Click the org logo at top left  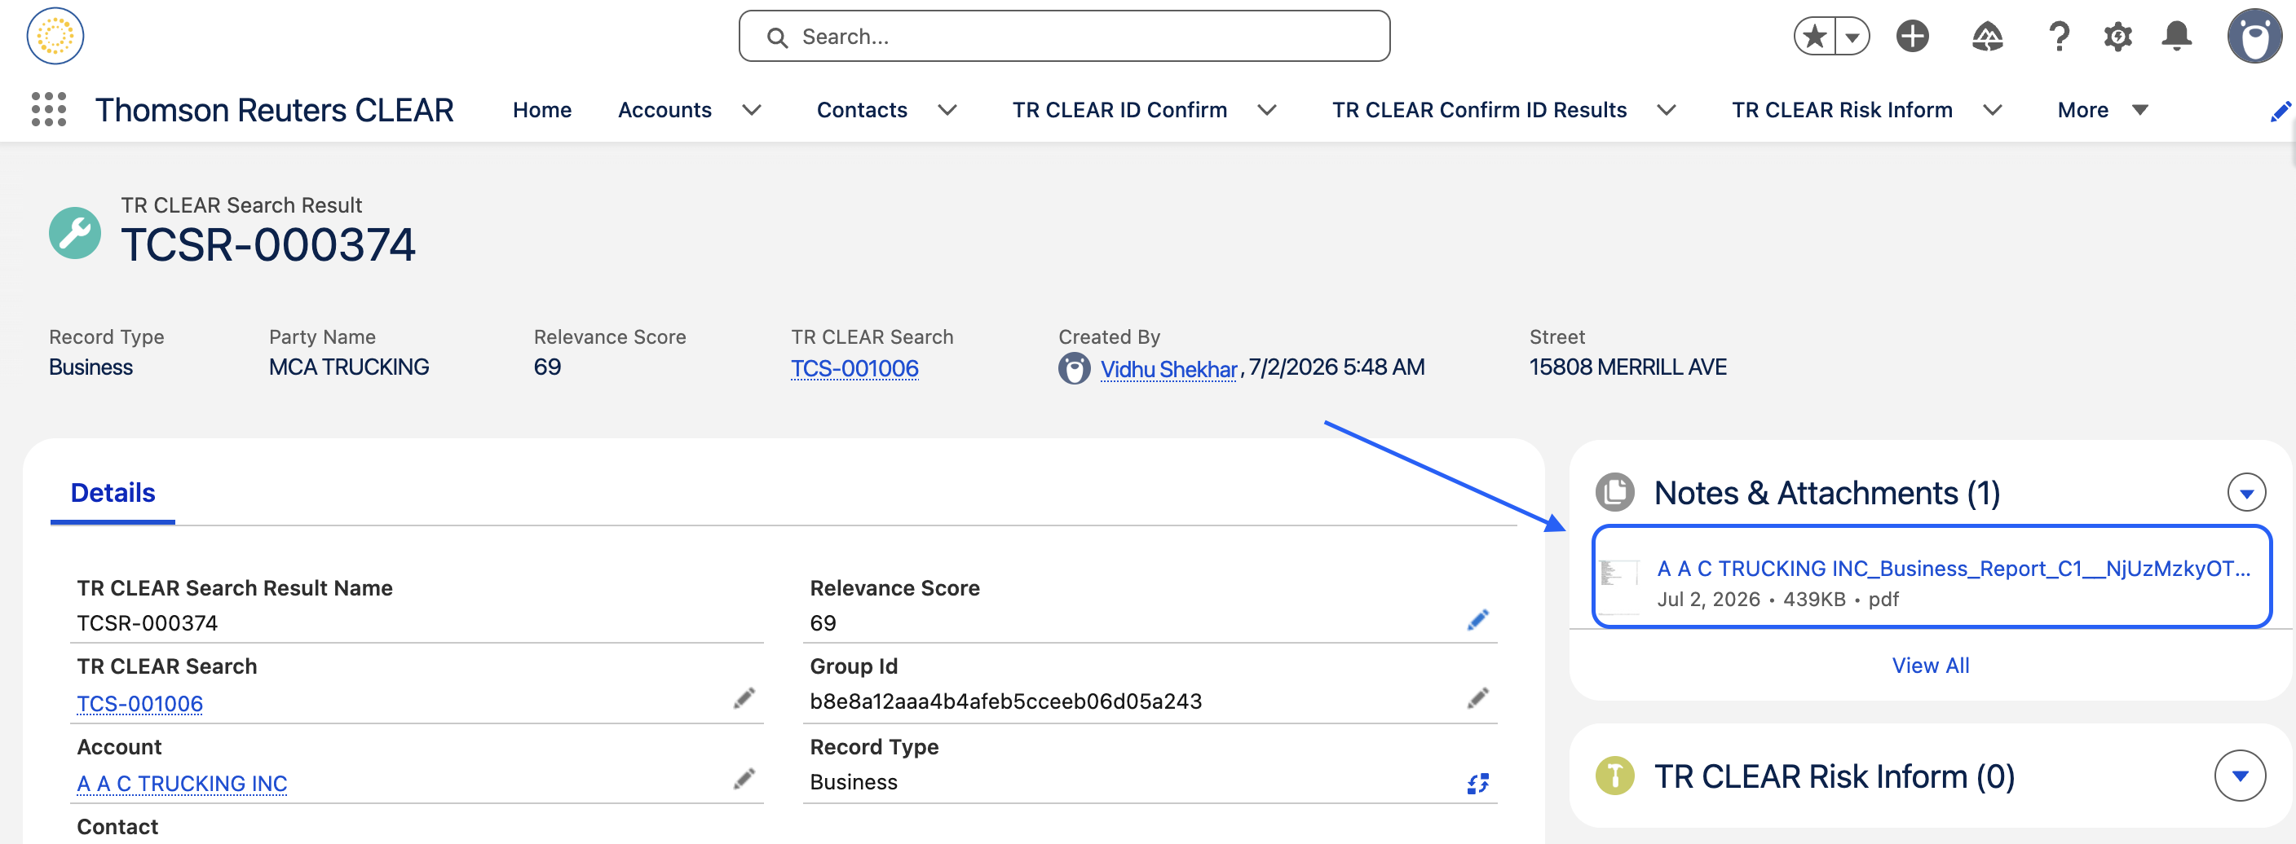click(x=55, y=37)
